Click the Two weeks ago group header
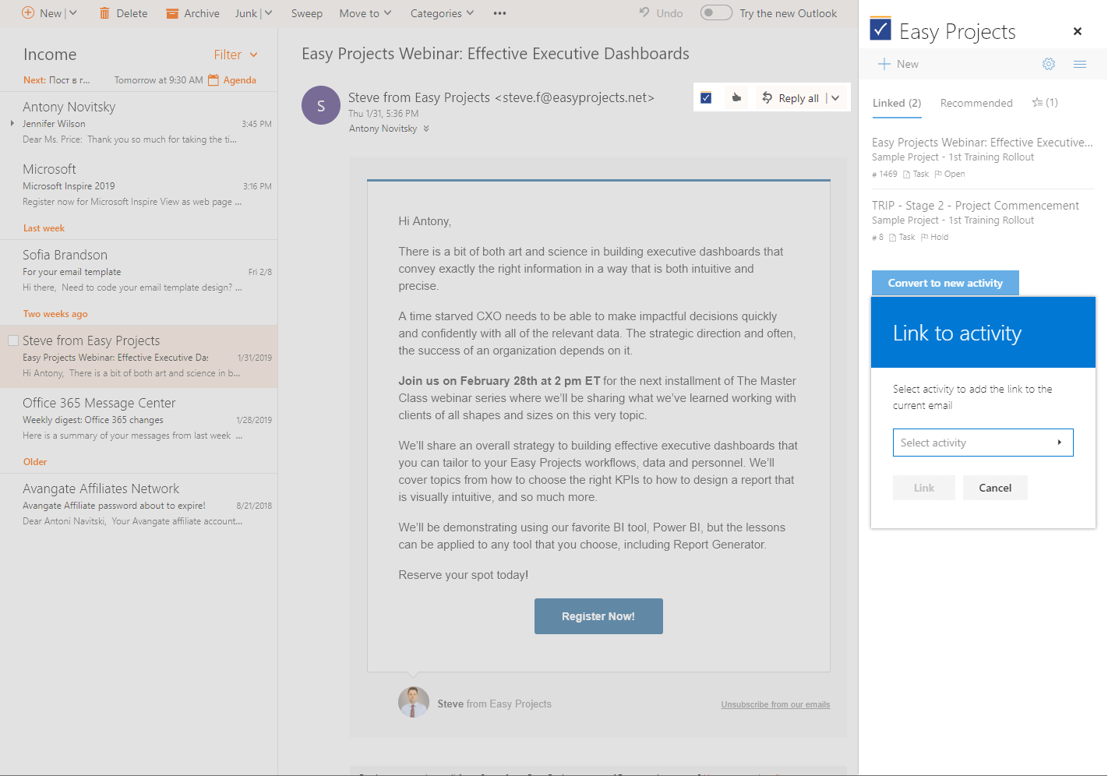The image size is (1108, 776). (x=55, y=314)
